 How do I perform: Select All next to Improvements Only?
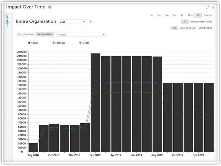click(x=185, y=22)
